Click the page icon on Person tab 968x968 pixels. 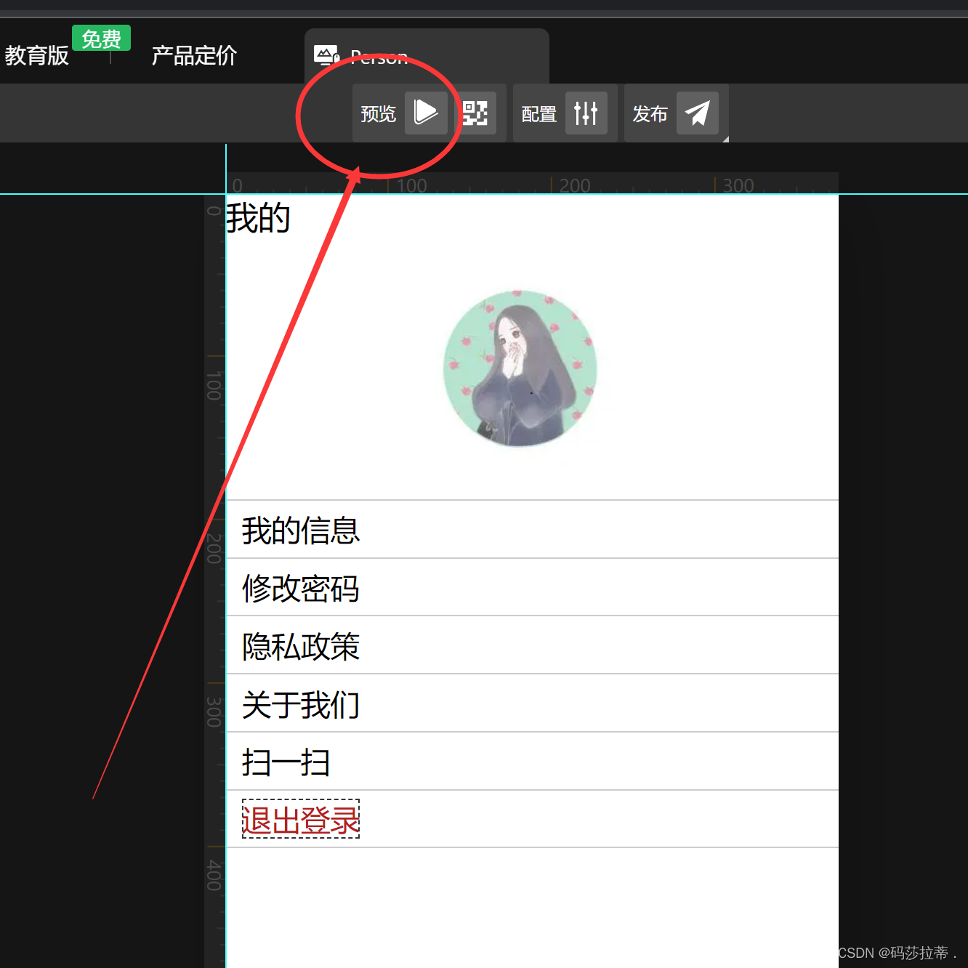[x=326, y=55]
